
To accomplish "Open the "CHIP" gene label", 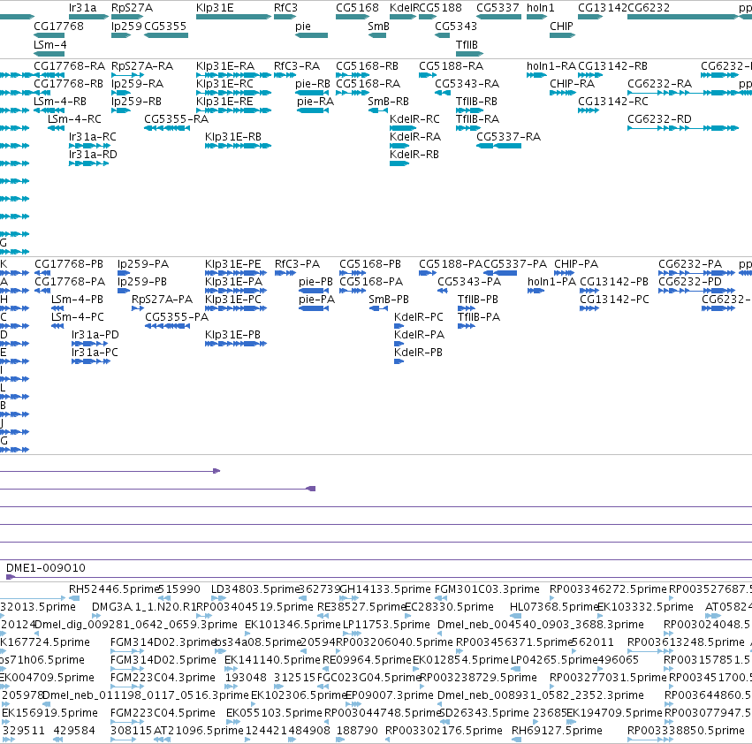I will click(561, 27).
